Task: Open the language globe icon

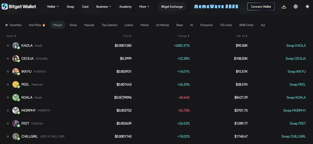Action: point(296,7)
